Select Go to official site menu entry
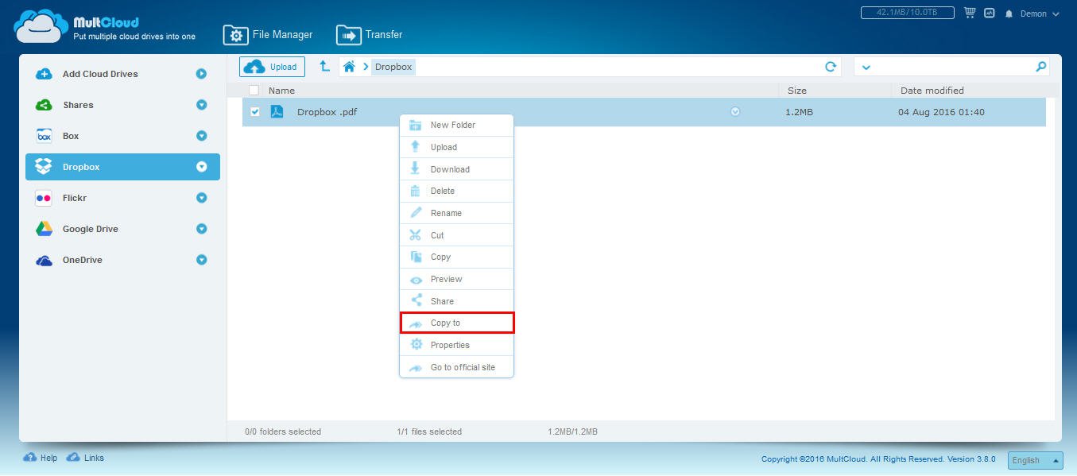Viewport: 1077px width, 476px height. pyautogui.click(x=456, y=367)
